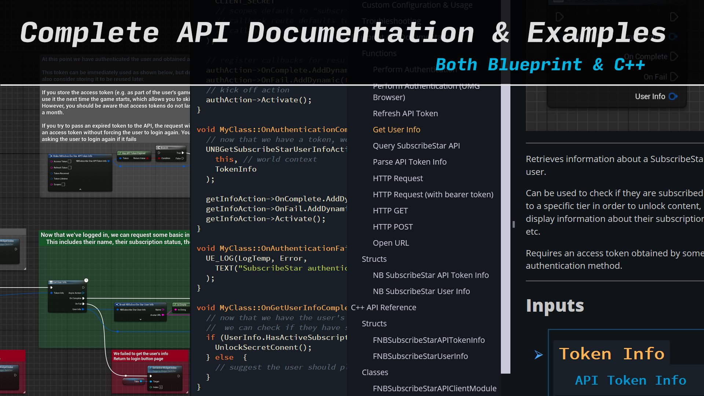The height and width of the screenshot is (396, 704).
Task: Click the clock icon on the Get User Info node
Action: 86,280
